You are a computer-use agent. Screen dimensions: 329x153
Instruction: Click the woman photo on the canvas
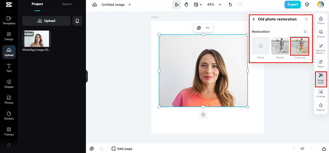click(203, 71)
